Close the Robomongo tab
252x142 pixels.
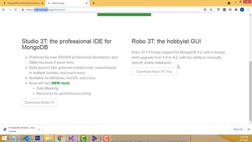tap(87, 3)
